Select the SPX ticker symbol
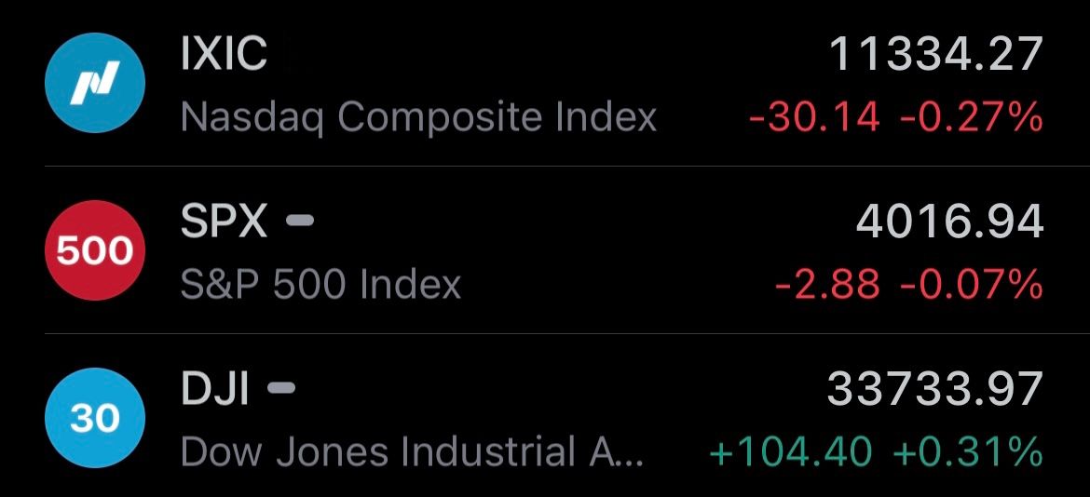Viewport: 1090px width, 497px height. point(224,222)
